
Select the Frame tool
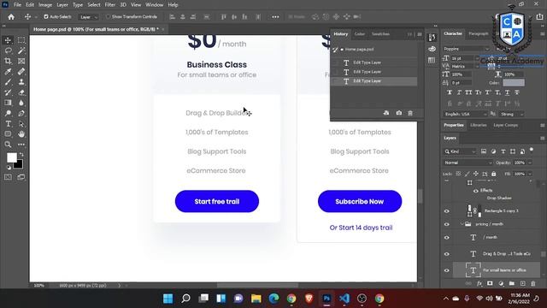pos(21,61)
